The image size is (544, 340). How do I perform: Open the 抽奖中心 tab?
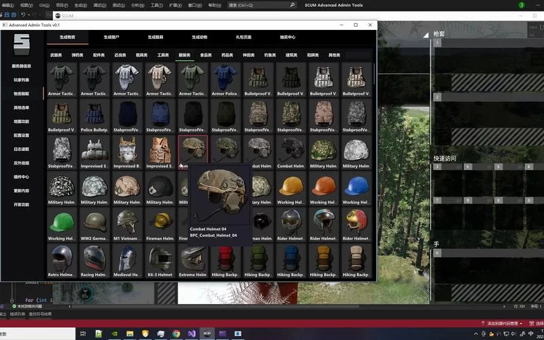point(288,37)
